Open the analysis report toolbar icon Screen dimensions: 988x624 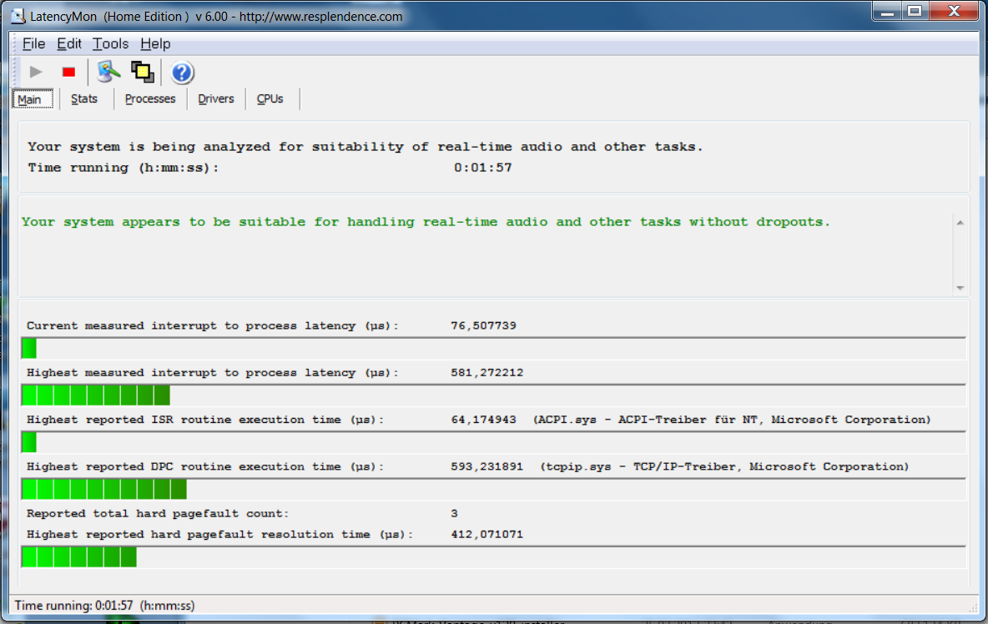tap(108, 73)
